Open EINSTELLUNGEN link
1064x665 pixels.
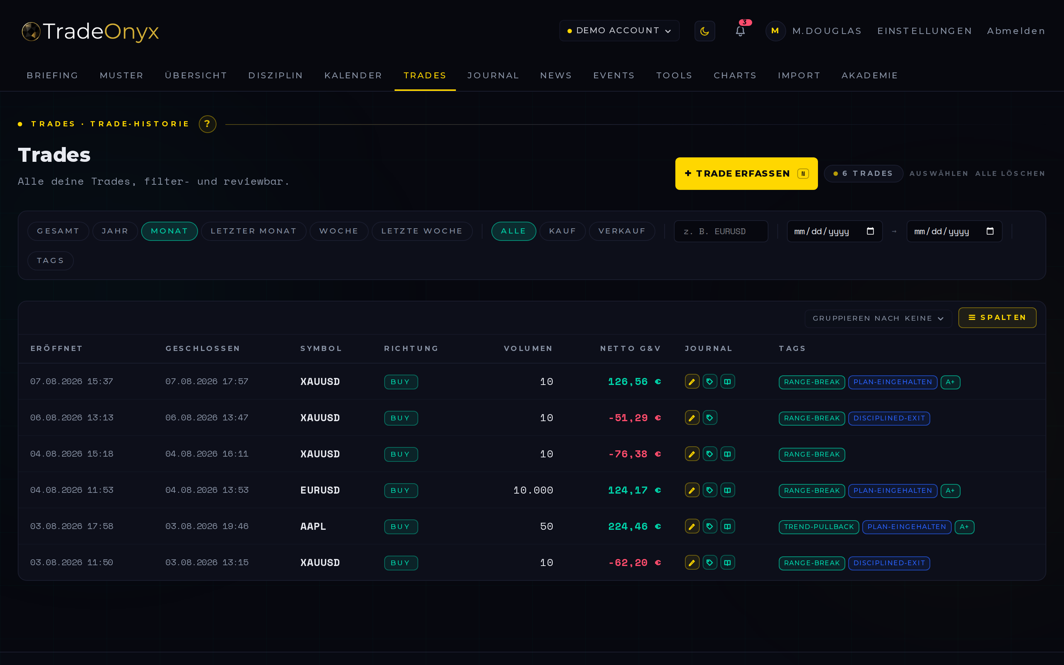click(924, 31)
